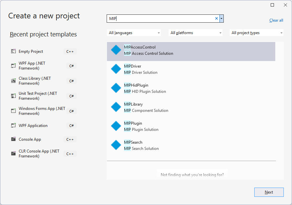This screenshot has width=292, height=205.
Task: Click the MIPHidPlugin template diamond icon
Action: click(x=116, y=88)
